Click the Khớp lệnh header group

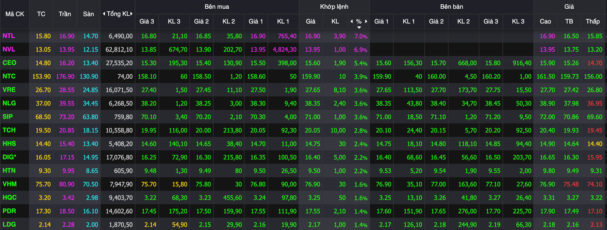(334, 7)
